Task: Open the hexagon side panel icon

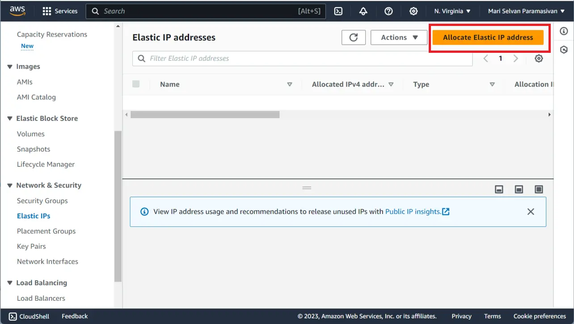Action: pos(564,49)
